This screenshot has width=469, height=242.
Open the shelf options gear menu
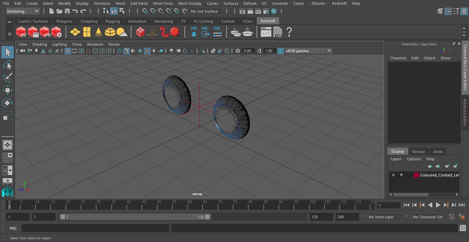(10, 34)
